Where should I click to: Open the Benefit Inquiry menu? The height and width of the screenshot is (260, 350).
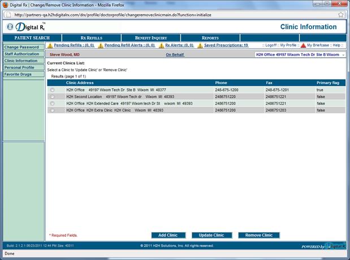coord(150,38)
